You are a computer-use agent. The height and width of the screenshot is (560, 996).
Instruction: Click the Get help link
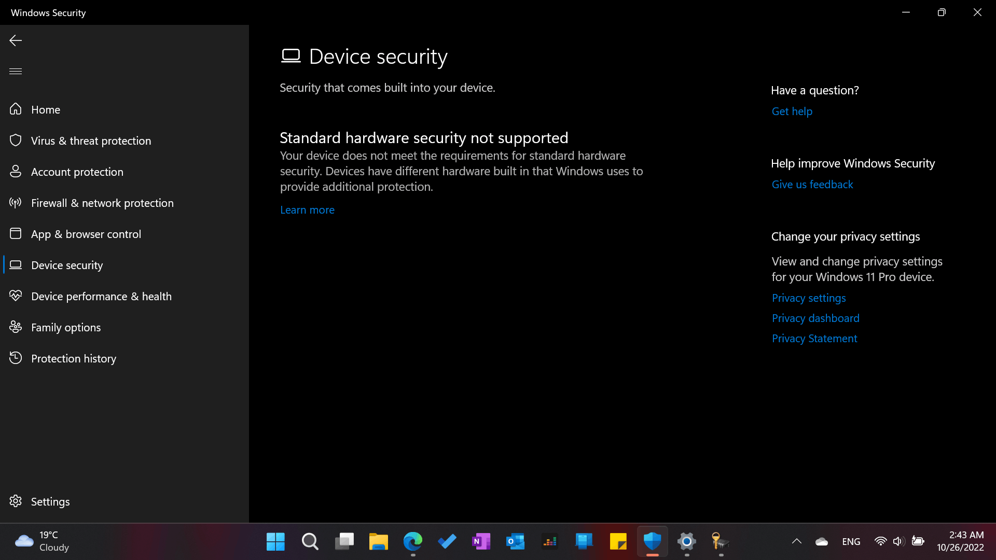[792, 111]
